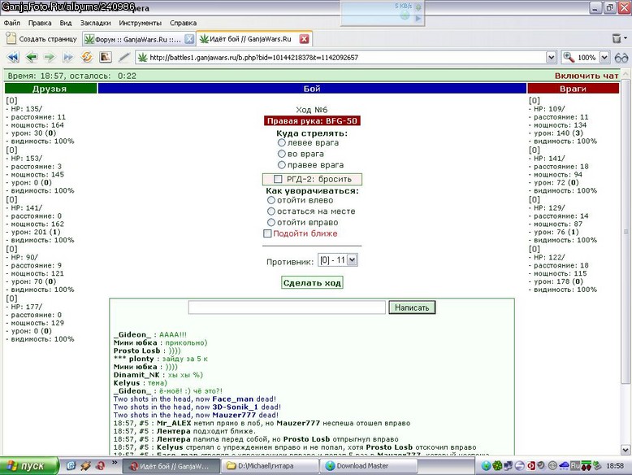Switch to Идёт бой // GanjaWars.Ru tab
Screen dimensions: 632x475
(x=254, y=39)
